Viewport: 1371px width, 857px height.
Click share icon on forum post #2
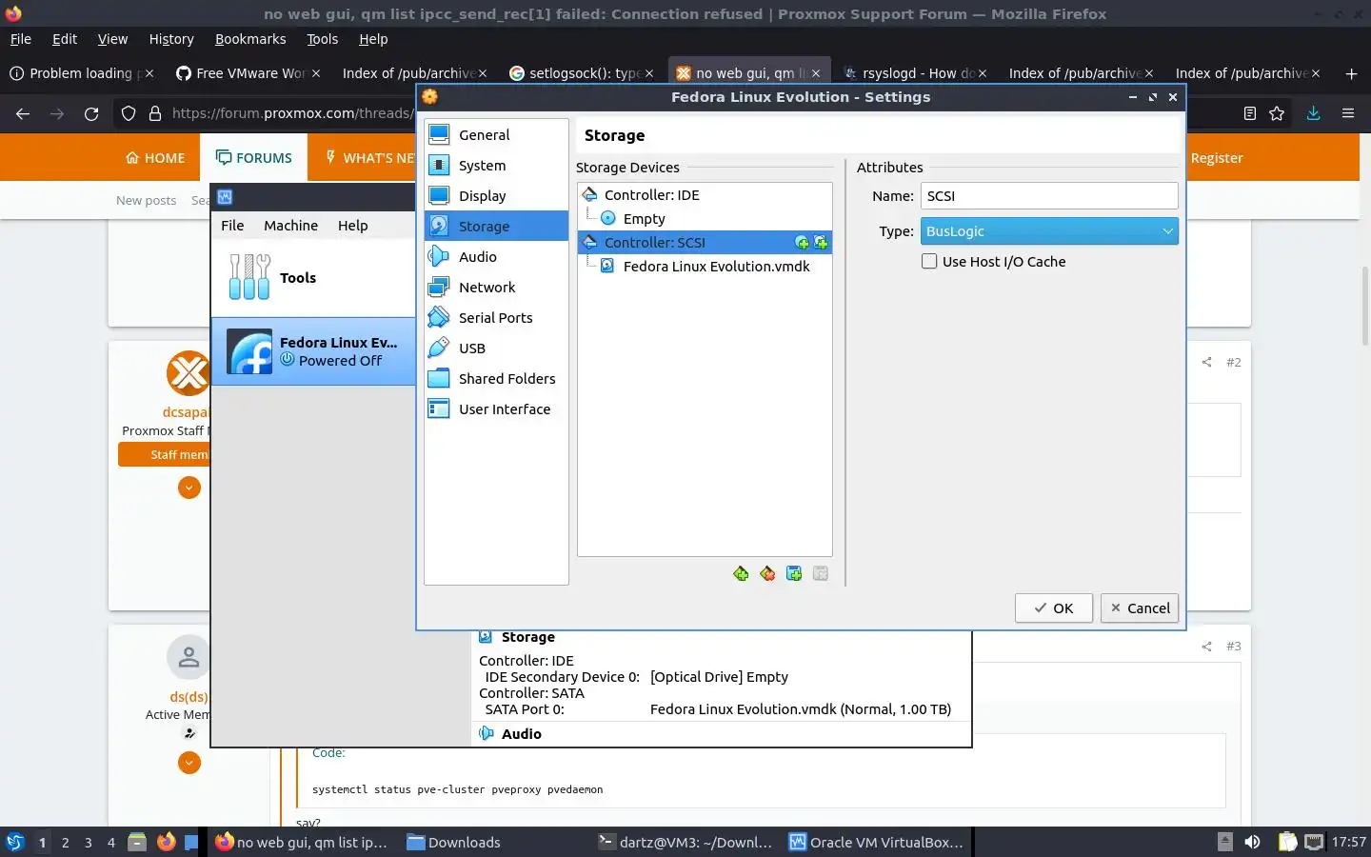pyautogui.click(x=1206, y=362)
